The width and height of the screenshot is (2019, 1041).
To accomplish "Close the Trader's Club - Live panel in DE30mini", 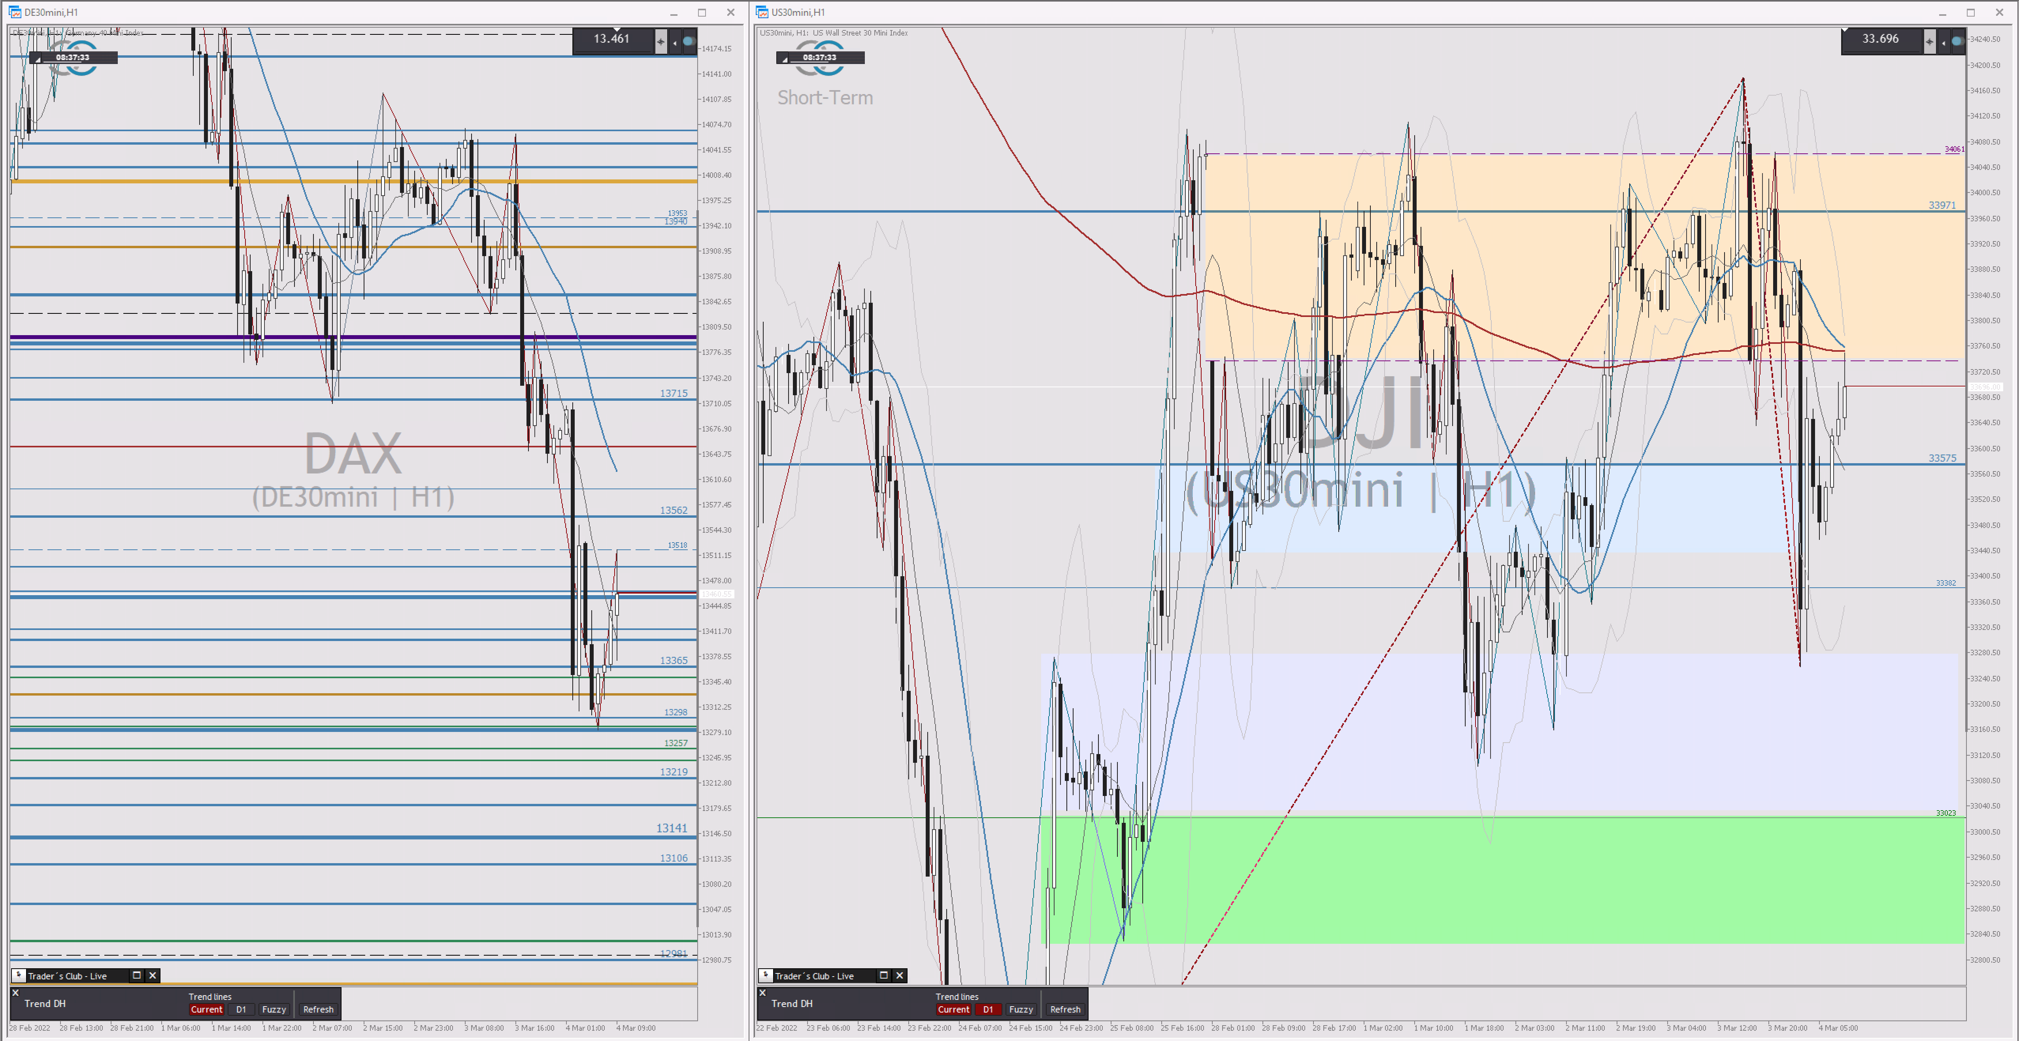I will coord(153,975).
